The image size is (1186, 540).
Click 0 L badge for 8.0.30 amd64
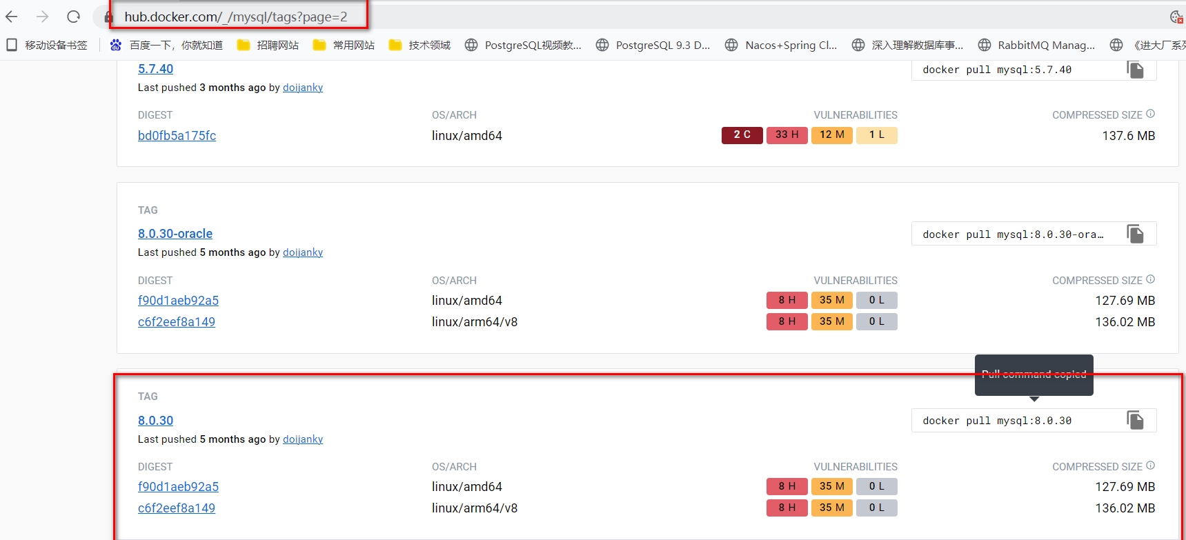(877, 486)
